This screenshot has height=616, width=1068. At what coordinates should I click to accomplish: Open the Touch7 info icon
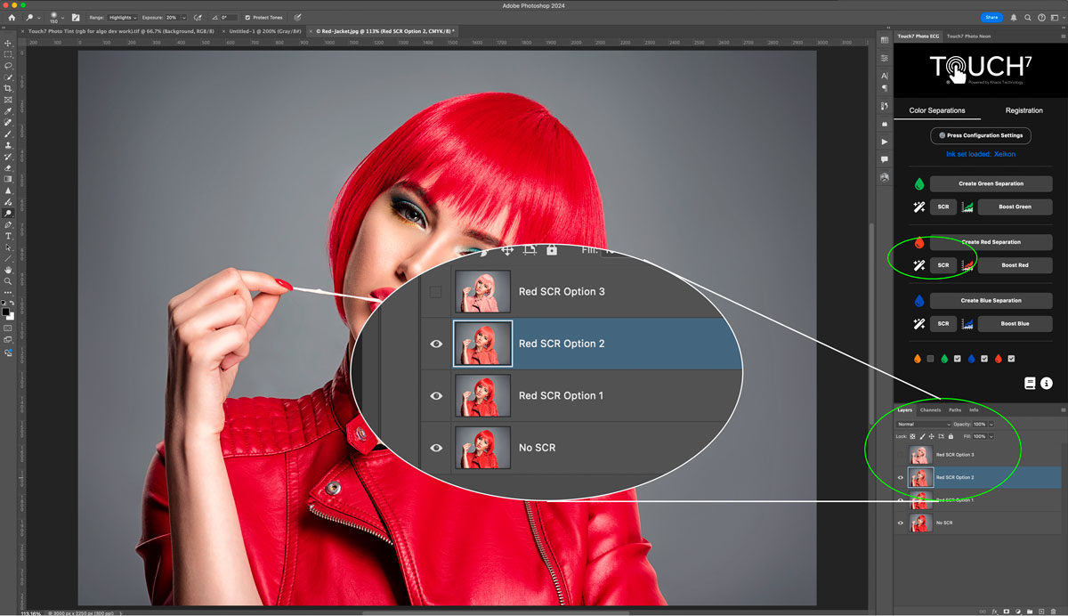1047,383
